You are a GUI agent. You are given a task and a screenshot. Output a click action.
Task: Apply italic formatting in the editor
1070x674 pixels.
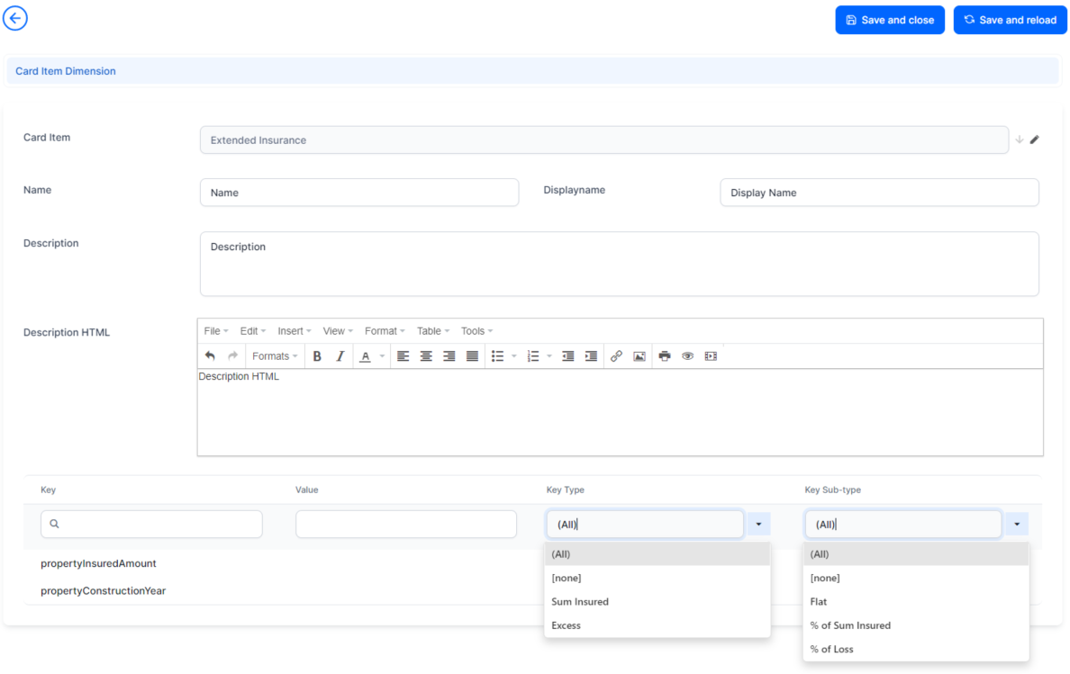[x=340, y=356]
